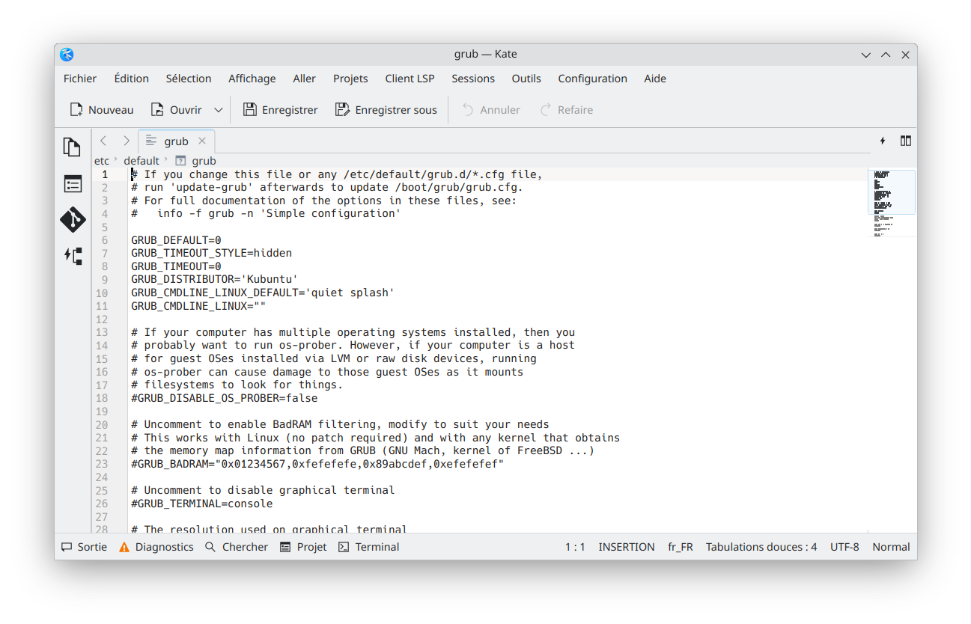Minimize the Kate window
This screenshot has height=624, width=971.
click(866, 55)
